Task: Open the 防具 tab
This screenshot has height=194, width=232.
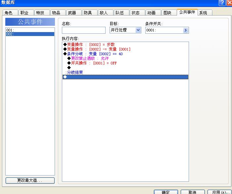Action: point(90,13)
